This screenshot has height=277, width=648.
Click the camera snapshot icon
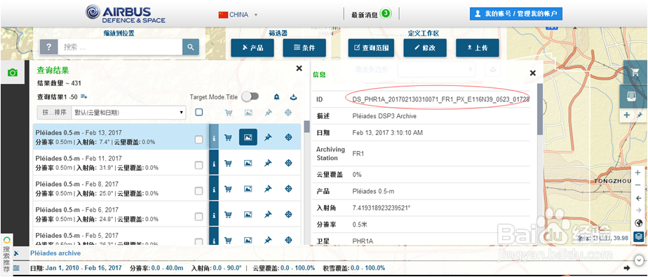(x=13, y=73)
